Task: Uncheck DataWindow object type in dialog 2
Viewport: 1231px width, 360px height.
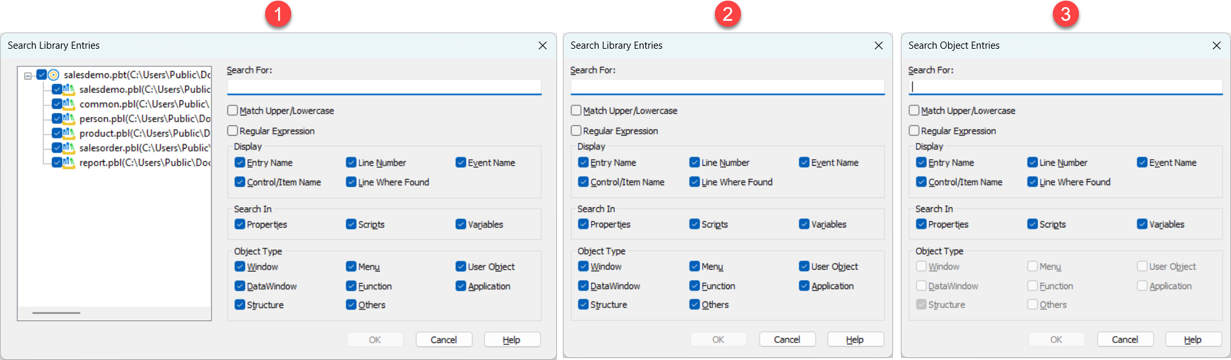Action: tap(583, 286)
